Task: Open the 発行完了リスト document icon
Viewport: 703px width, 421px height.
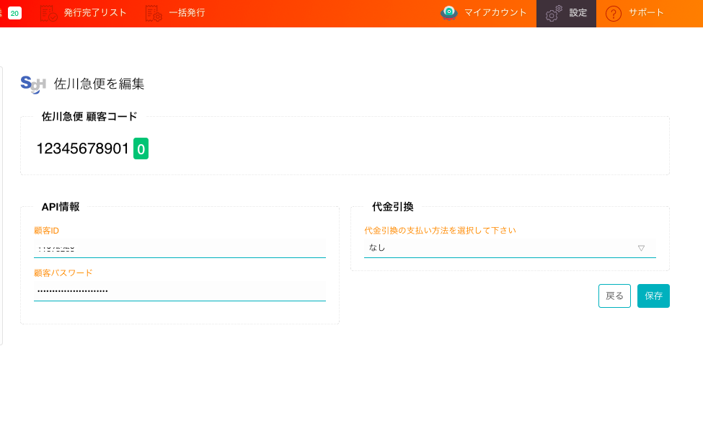Action: click(48, 14)
